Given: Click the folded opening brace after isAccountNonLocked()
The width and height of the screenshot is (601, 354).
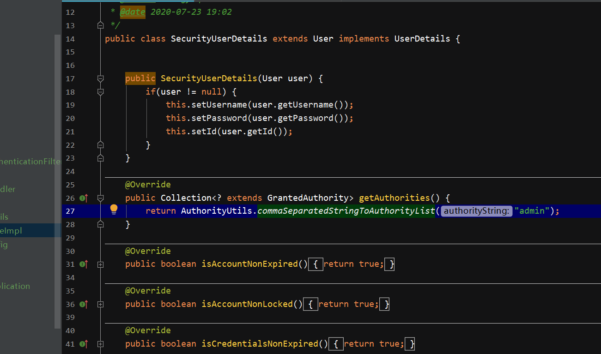Looking at the screenshot, I should [310, 304].
